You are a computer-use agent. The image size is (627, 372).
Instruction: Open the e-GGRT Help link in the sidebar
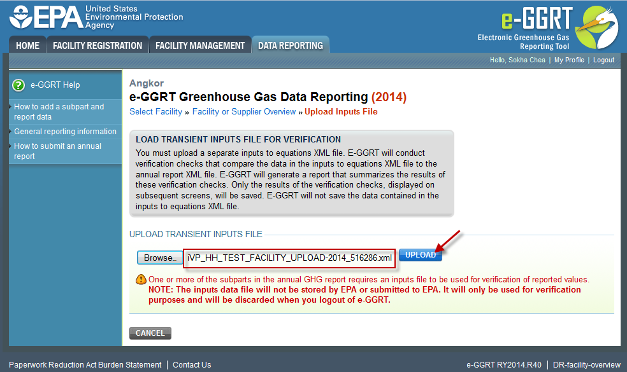pos(55,85)
